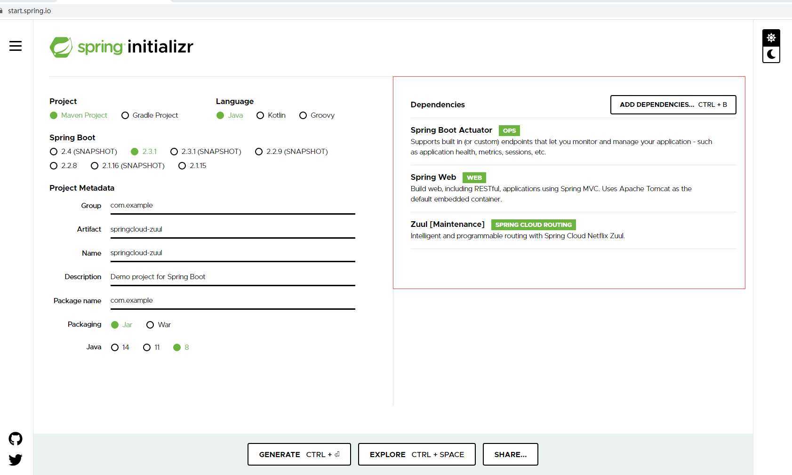Click the Spring Web dependency title
This screenshot has width=792, height=475.
click(x=433, y=177)
